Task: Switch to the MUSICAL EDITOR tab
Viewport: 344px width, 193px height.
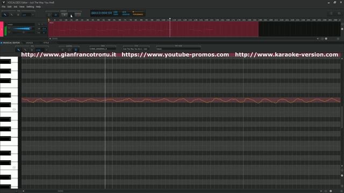Action: 11,43
